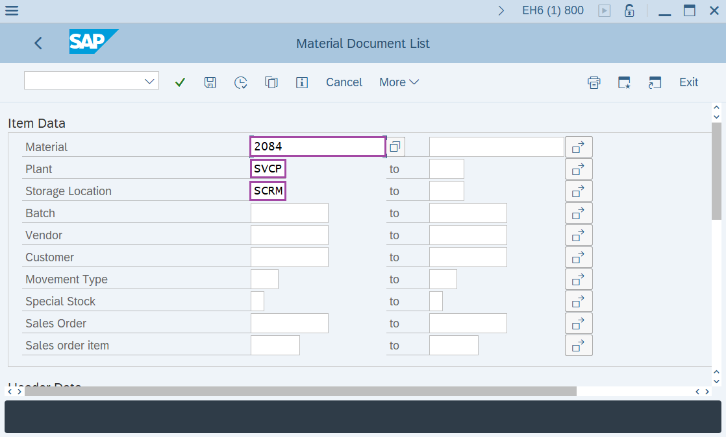Create a shortcut using the star-window icon
Image resolution: width=726 pixels, height=437 pixels.
click(624, 82)
